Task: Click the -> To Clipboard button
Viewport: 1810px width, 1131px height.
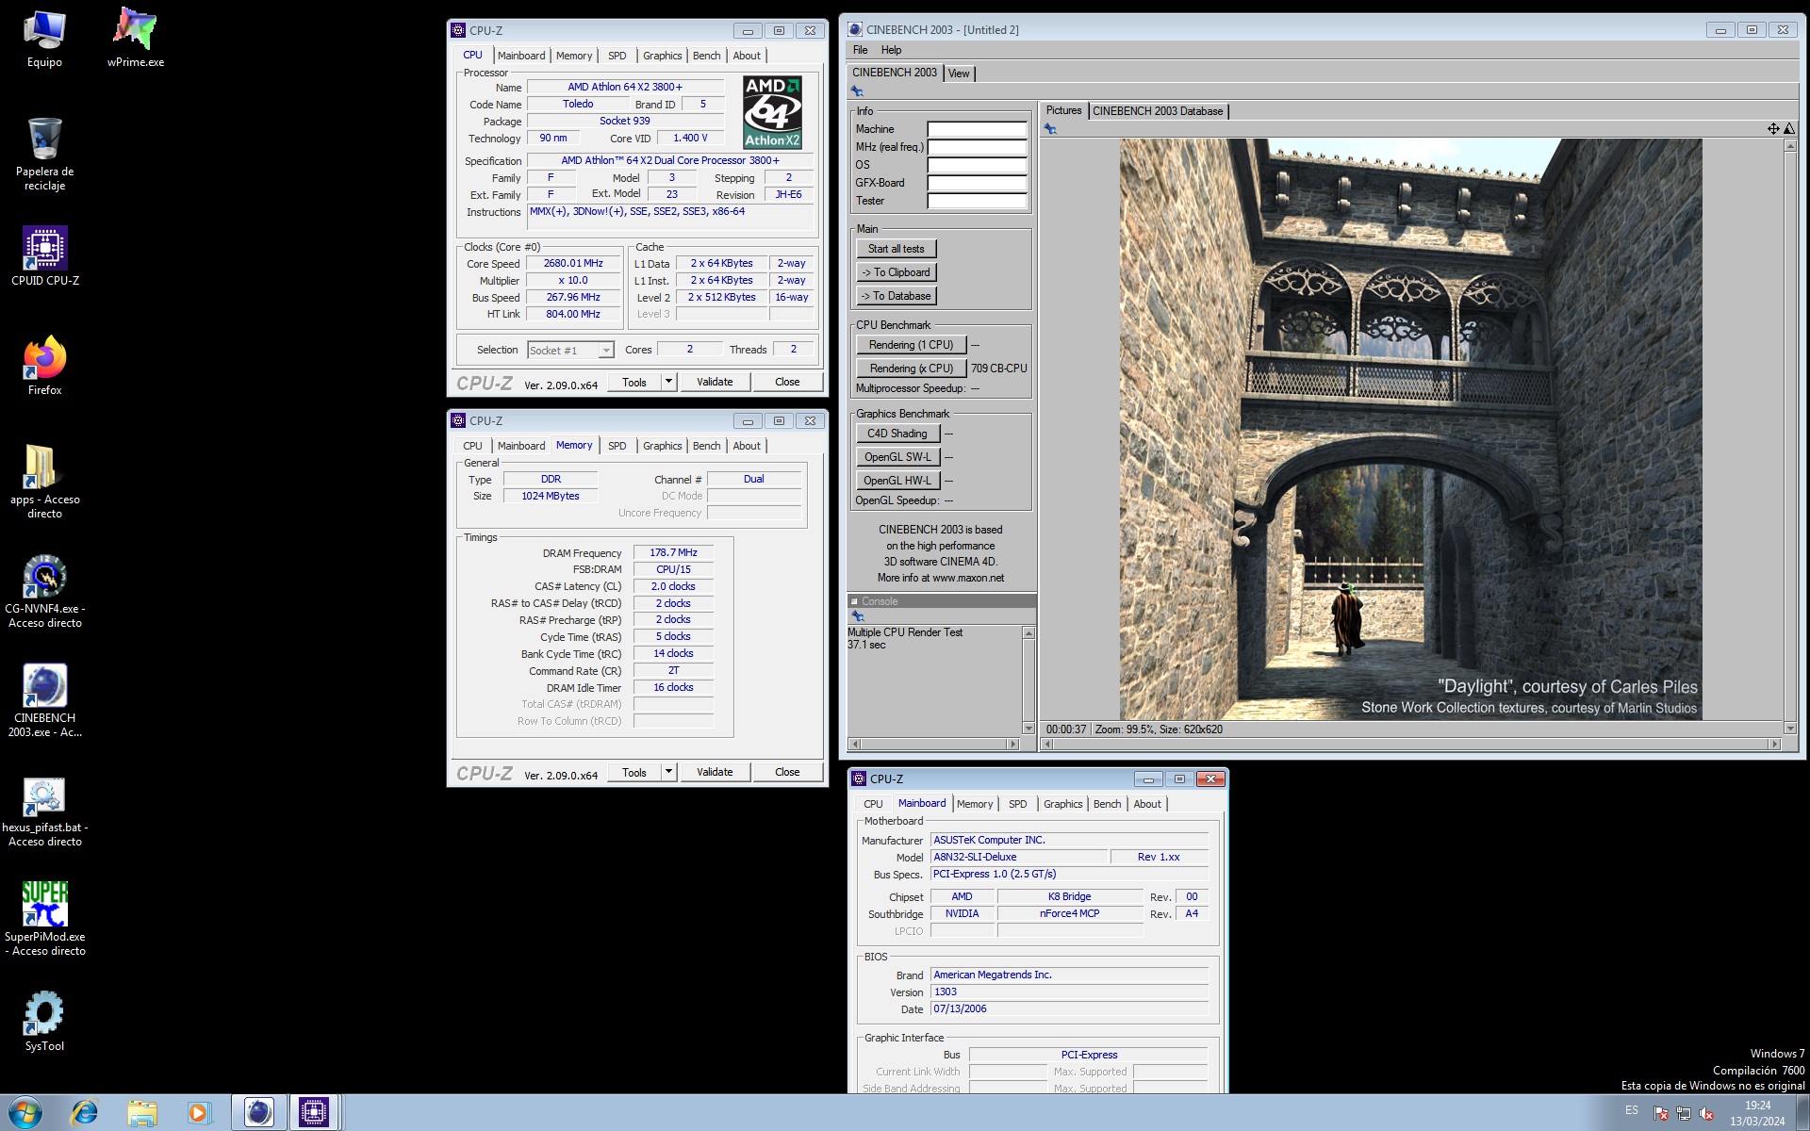Action: tap(896, 272)
